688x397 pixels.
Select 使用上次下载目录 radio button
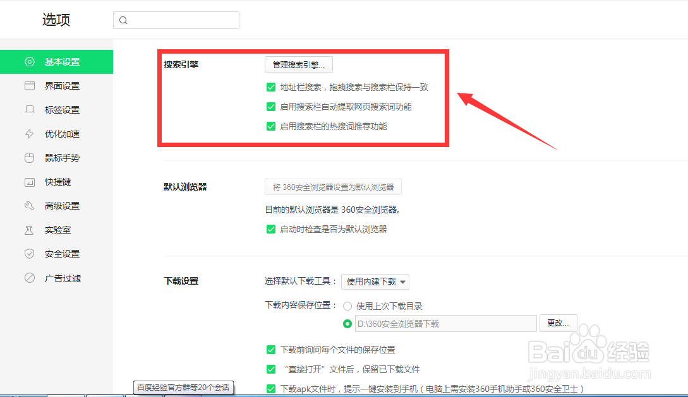347,306
